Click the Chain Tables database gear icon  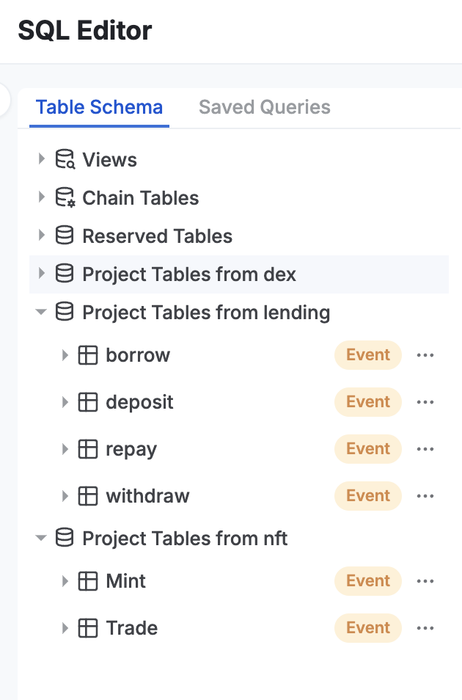click(x=65, y=197)
